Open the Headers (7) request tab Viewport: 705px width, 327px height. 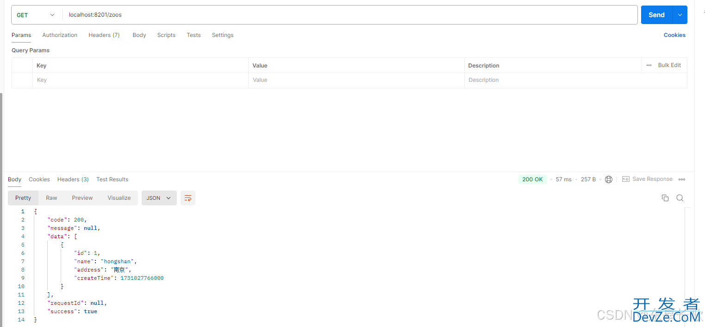[104, 35]
